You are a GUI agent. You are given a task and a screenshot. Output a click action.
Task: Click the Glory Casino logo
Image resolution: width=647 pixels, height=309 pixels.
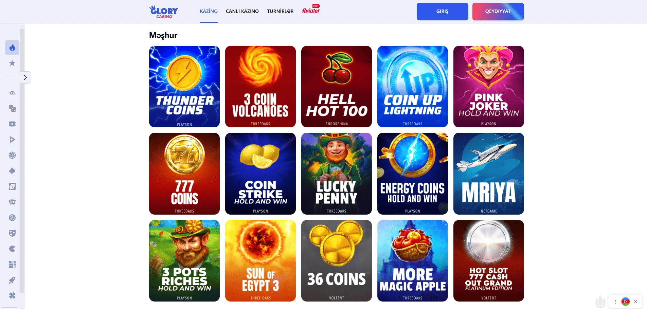pos(164,12)
